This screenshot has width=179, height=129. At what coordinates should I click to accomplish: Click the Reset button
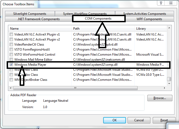pos(164,120)
